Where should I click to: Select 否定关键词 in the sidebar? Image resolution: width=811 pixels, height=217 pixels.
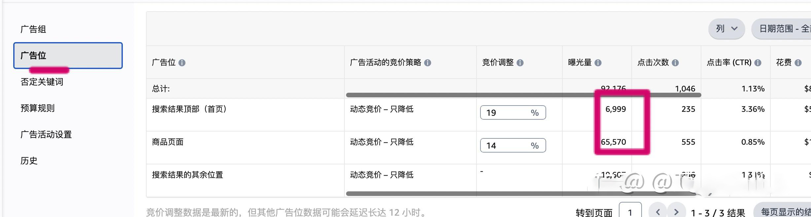click(42, 82)
